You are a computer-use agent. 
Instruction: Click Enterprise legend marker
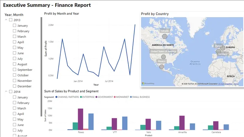click(81, 97)
